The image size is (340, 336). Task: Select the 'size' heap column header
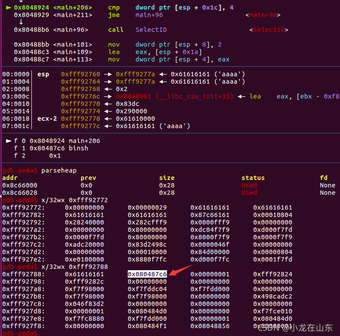coord(167,178)
